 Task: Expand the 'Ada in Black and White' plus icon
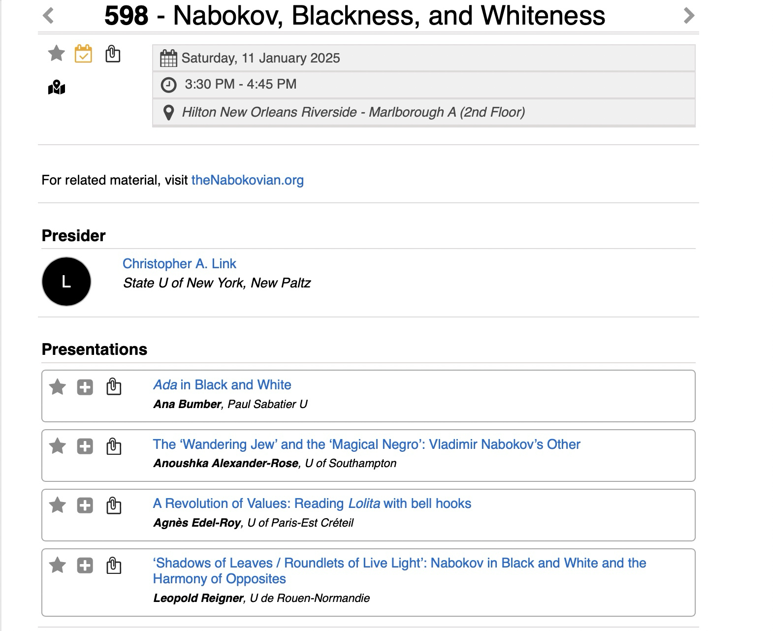85,387
